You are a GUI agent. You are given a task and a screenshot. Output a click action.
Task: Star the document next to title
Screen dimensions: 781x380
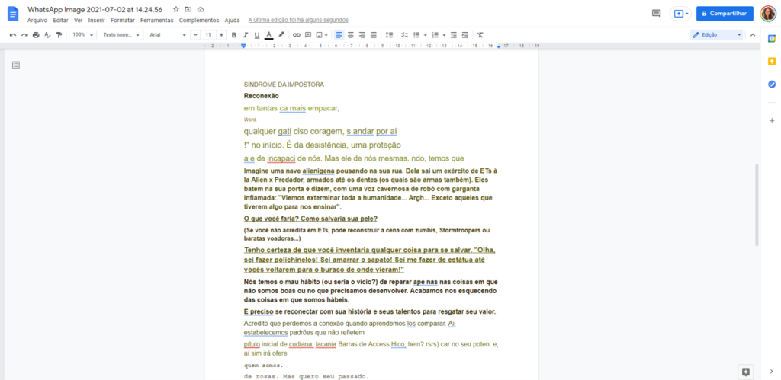tap(176, 9)
